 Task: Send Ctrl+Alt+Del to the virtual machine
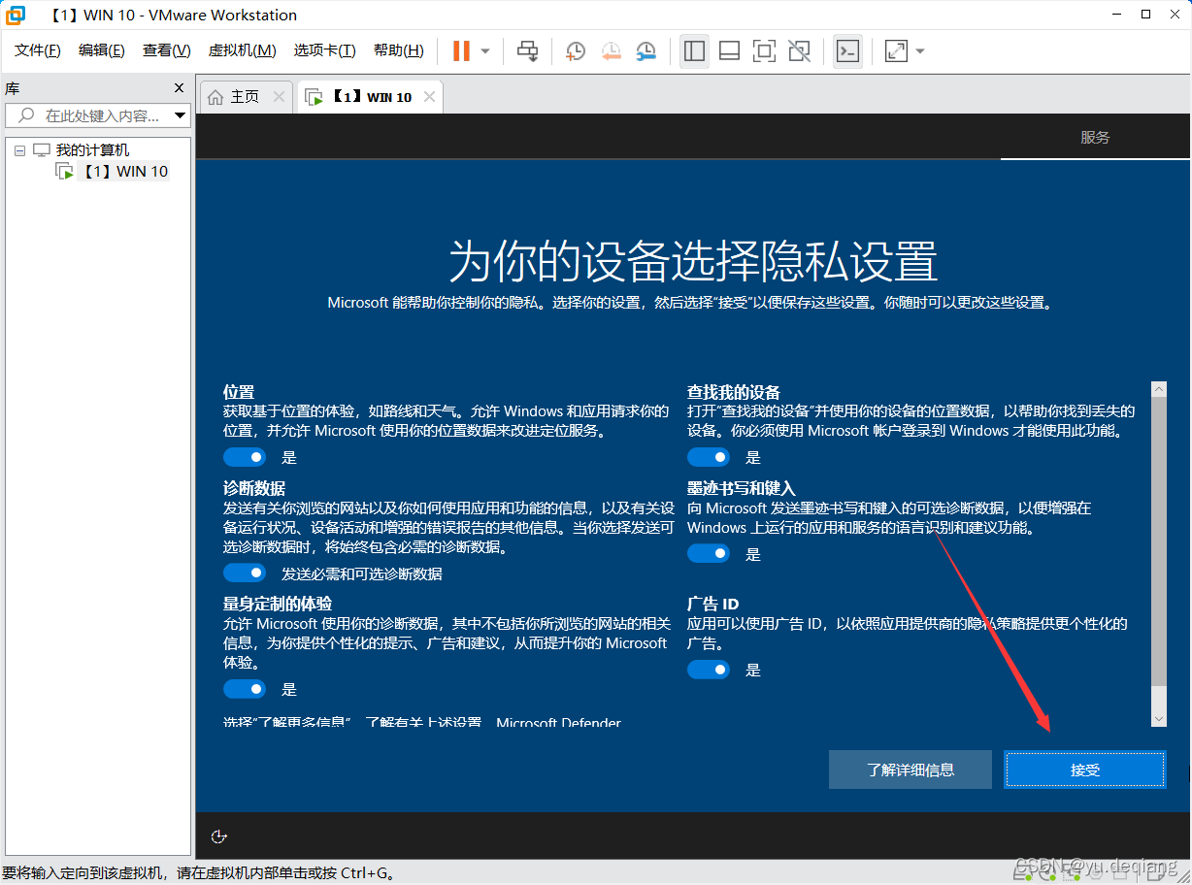click(527, 50)
